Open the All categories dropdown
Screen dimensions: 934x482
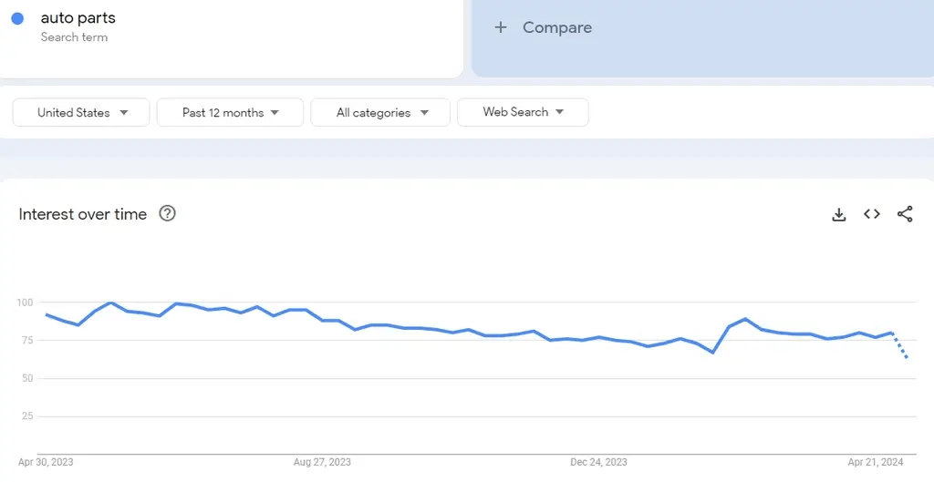click(380, 112)
